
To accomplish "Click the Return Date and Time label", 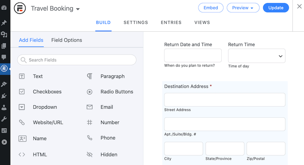I will tap(188, 45).
